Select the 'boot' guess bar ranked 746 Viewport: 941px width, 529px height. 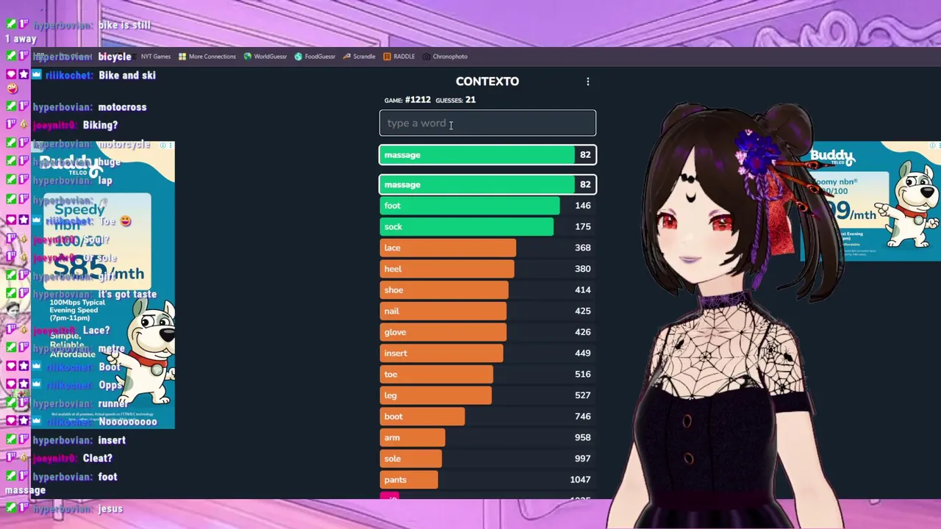pos(487,417)
